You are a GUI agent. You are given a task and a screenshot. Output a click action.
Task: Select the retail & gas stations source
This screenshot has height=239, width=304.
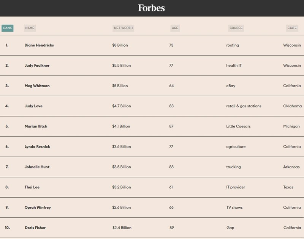coord(244,106)
